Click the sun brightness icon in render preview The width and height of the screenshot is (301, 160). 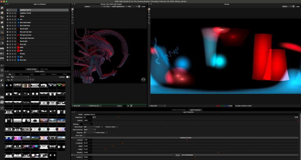pos(143,80)
